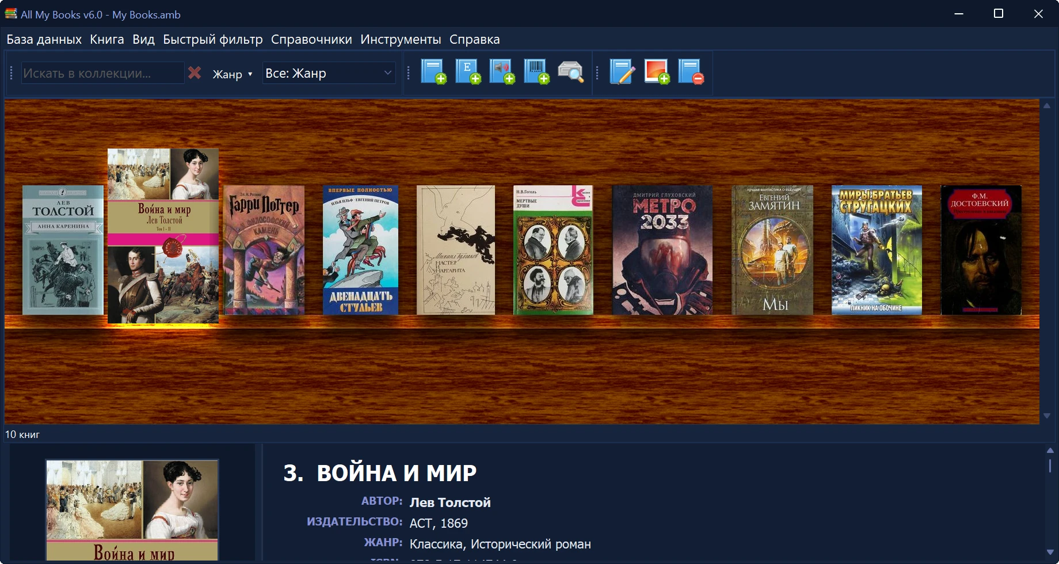1059x564 pixels.
Task: Maximize the All My Books window
Action: click(x=999, y=14)
